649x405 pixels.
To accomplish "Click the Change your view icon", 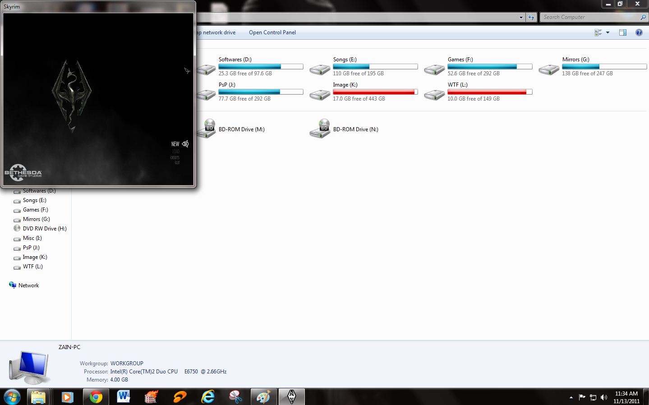I will [x=598, y=32].
